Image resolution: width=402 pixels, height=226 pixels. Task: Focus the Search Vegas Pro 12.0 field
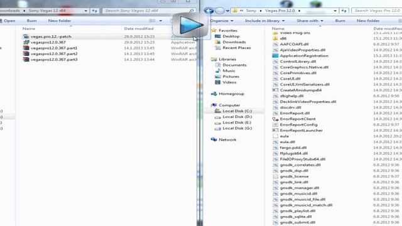pos(377,11)
